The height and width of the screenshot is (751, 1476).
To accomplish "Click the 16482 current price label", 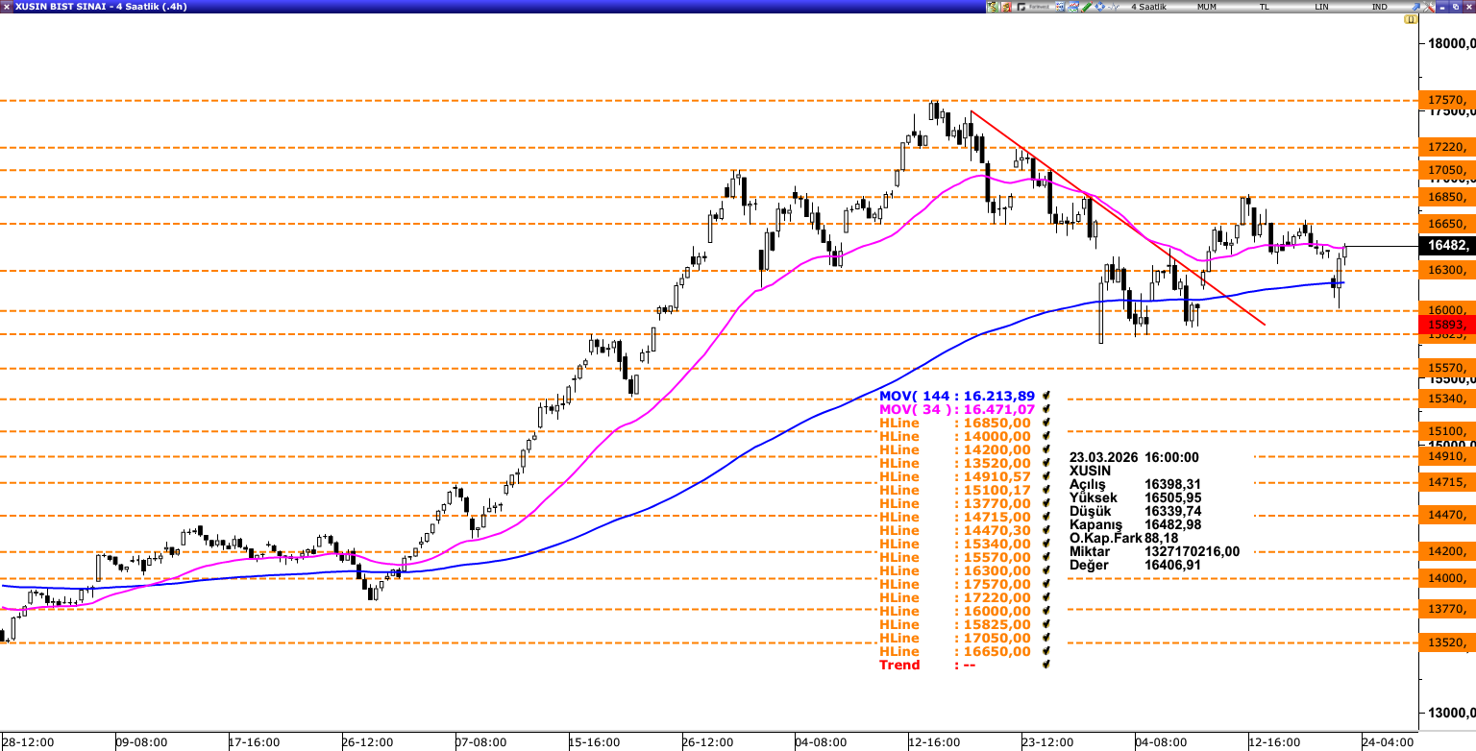I will pyautogui.click(x=1447, y=246).
